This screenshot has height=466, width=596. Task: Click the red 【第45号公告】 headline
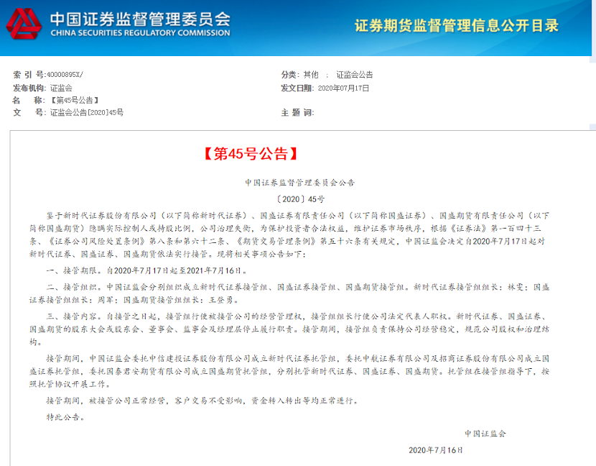point(248,153)
